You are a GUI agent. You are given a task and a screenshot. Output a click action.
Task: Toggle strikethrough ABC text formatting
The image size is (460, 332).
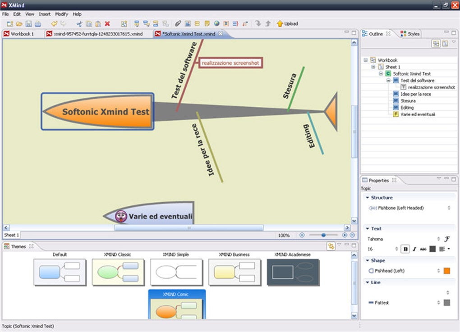pos(423,249)
